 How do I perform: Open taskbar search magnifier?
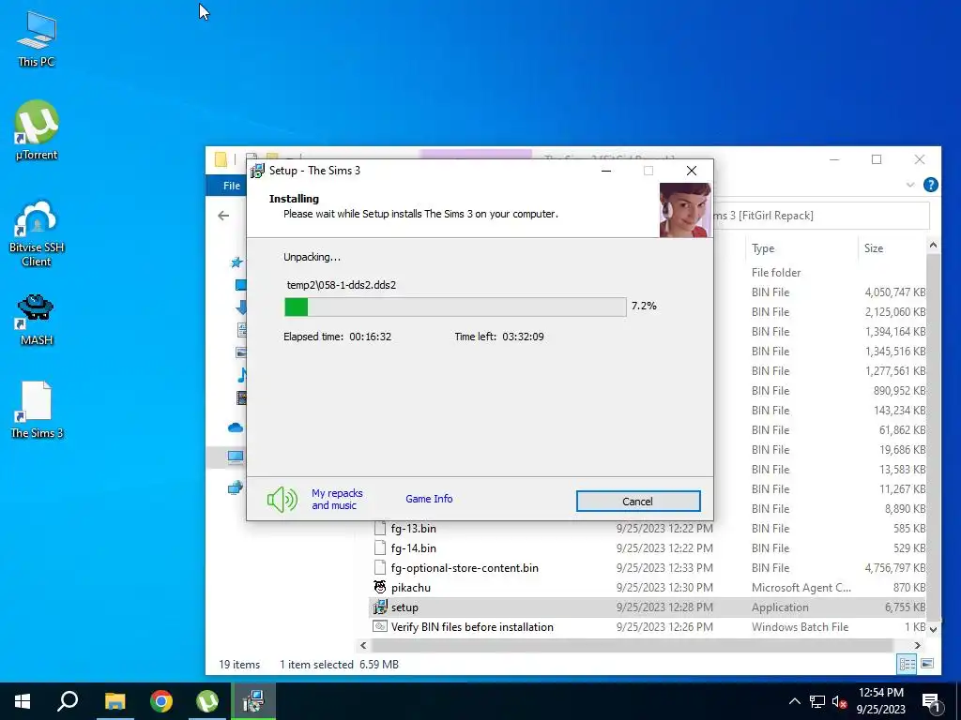(x=68, y=701)
